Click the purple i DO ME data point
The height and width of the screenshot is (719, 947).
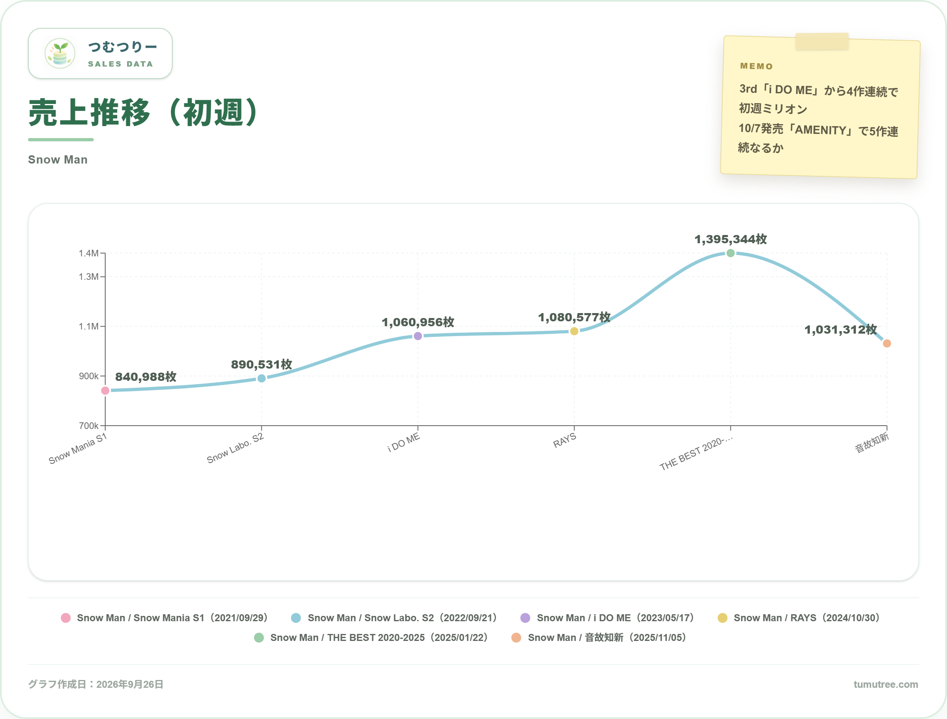(418, 336)
